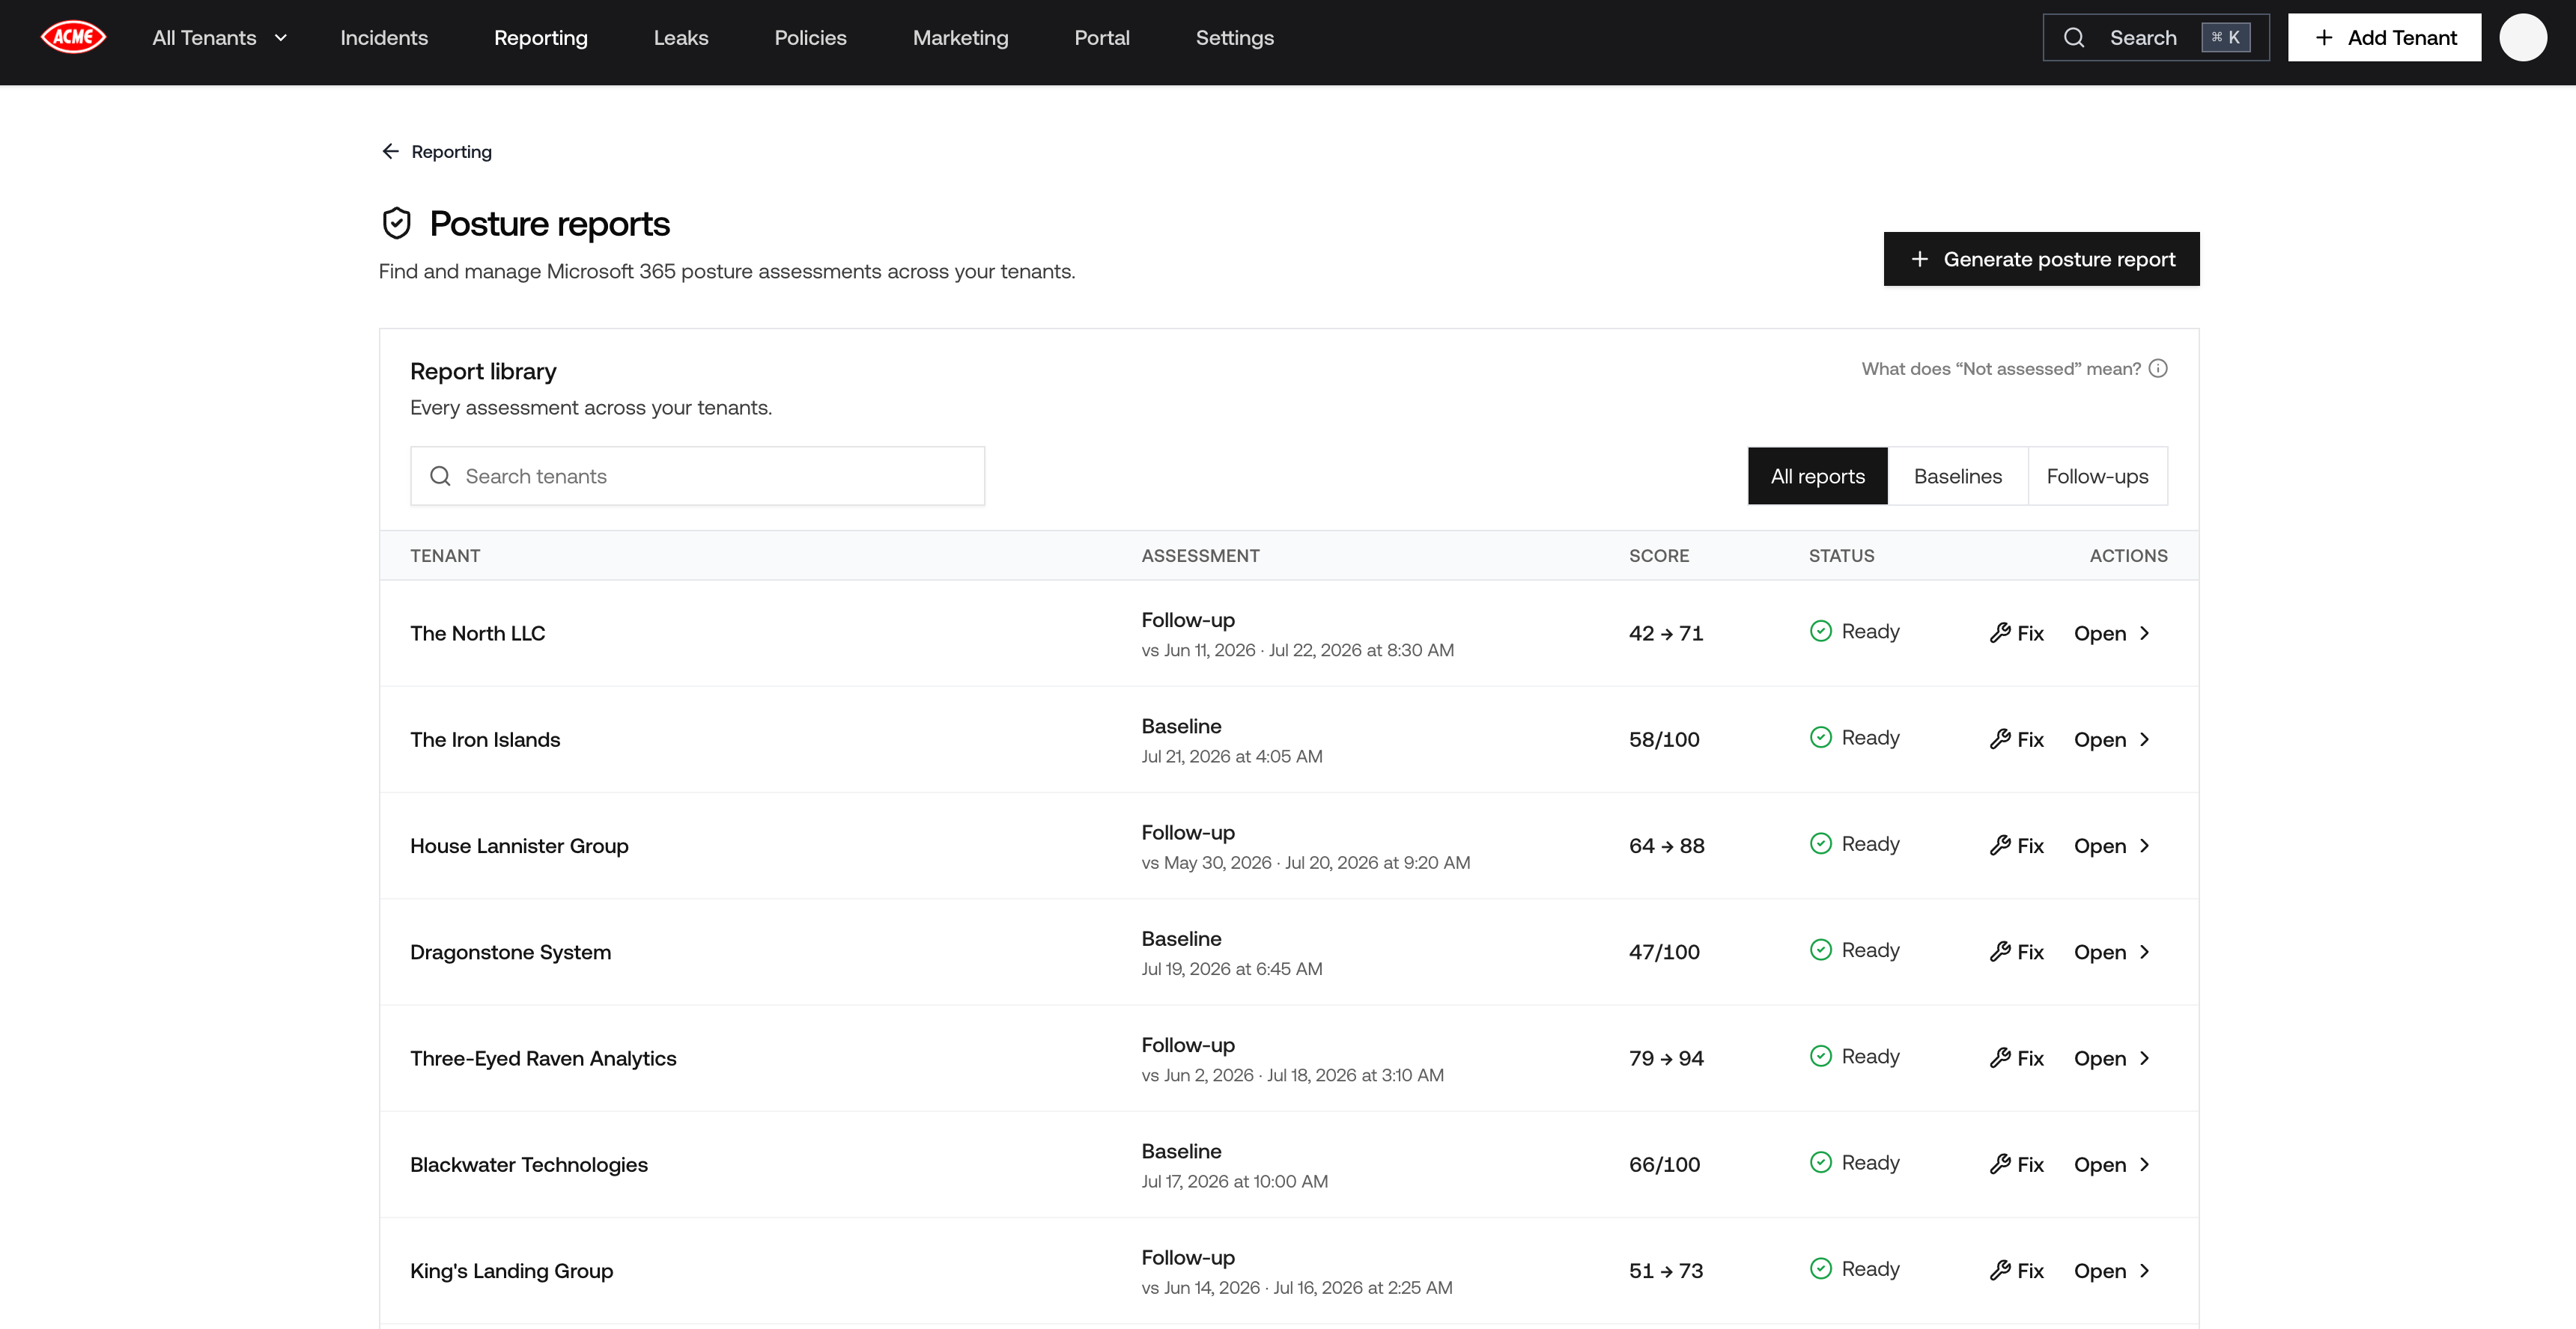
Task: Click Ready check icon for Blackwater Technologies
Action: (1821, 1162)
